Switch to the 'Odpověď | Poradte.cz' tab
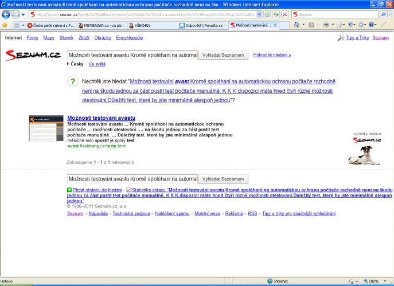This screenshot has height=286, width=394. coord(203,25)
